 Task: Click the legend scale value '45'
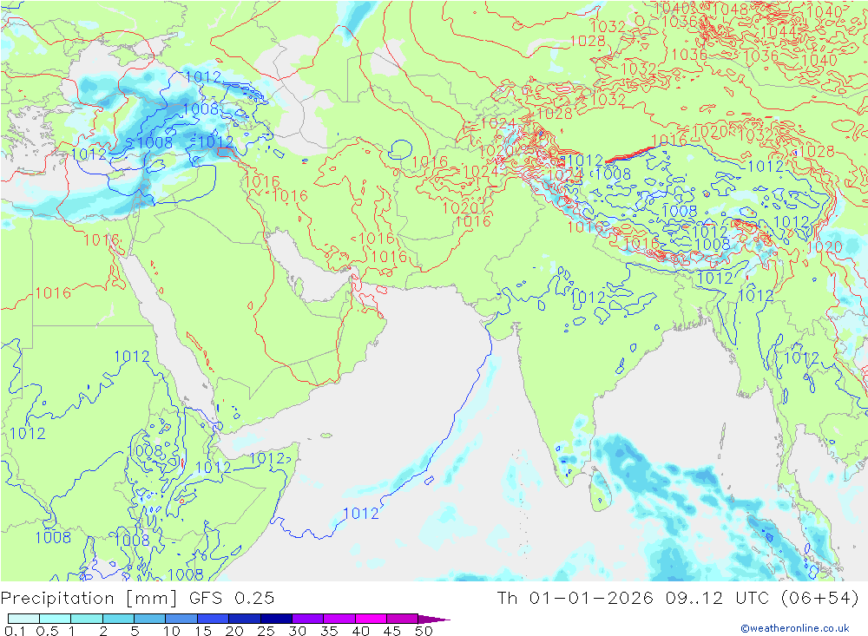click(392, 631)
